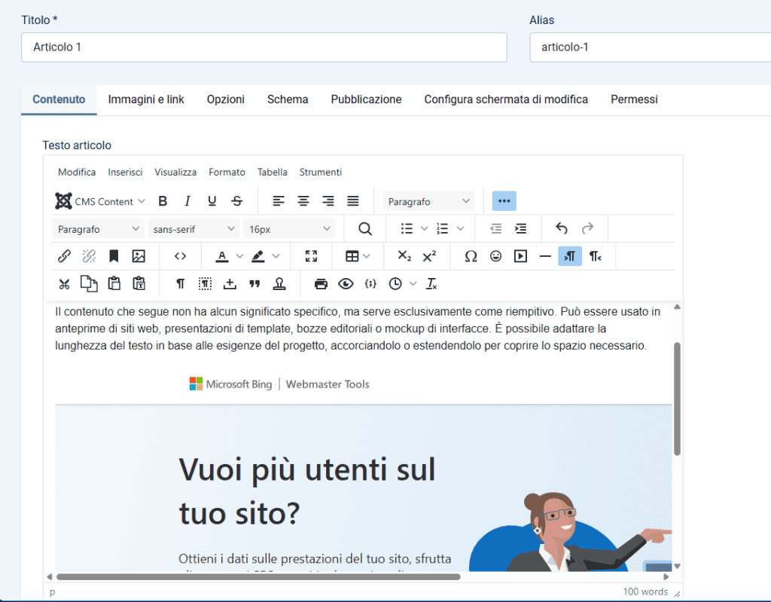Switch to the Permessi tab
The height and width of the screenshot is (602, 771).
click(x=633, y=99)
